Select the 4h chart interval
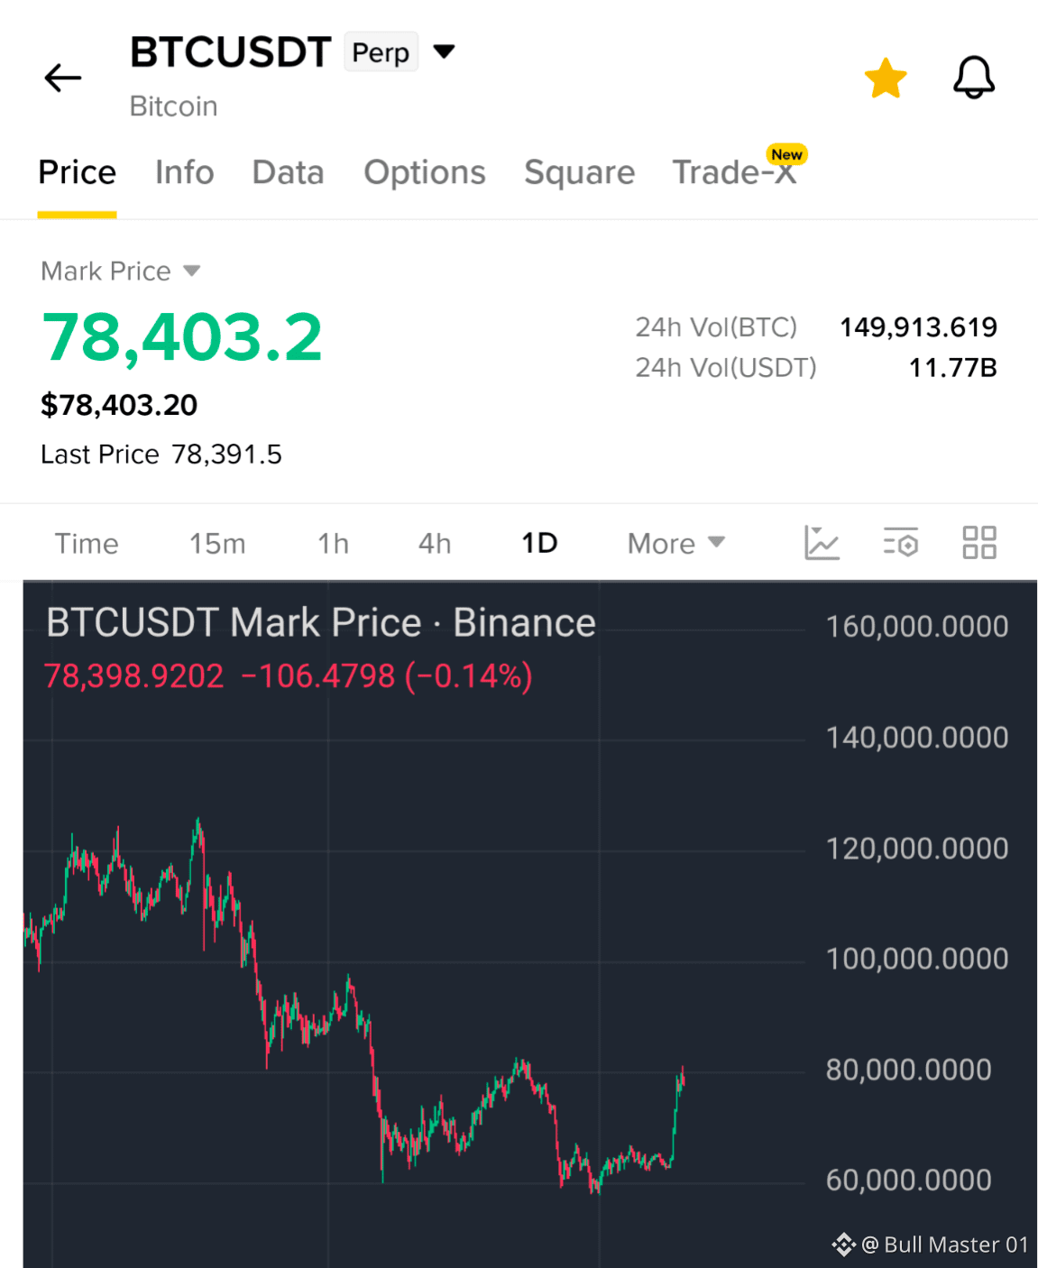The width and height of the screenshot is (1038, 1268). tap(435, 543)
